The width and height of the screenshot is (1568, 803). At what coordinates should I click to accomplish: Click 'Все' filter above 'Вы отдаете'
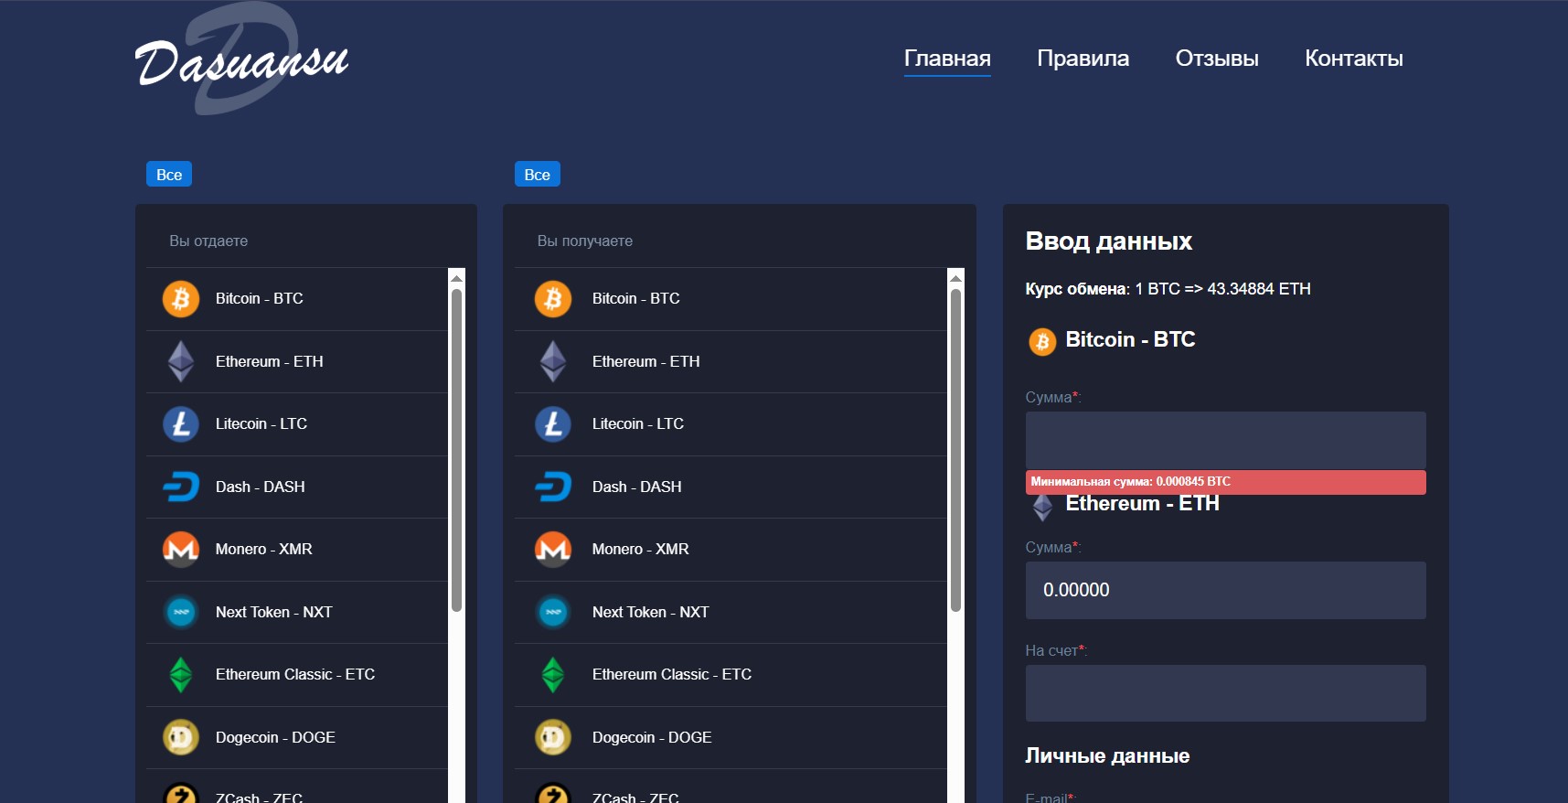169,174
